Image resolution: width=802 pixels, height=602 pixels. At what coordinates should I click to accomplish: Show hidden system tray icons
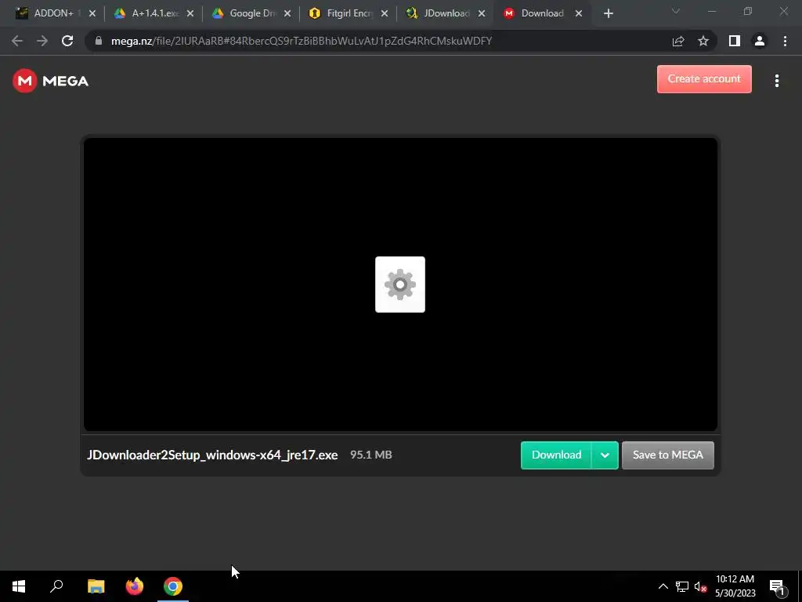(x=663, y=586)
